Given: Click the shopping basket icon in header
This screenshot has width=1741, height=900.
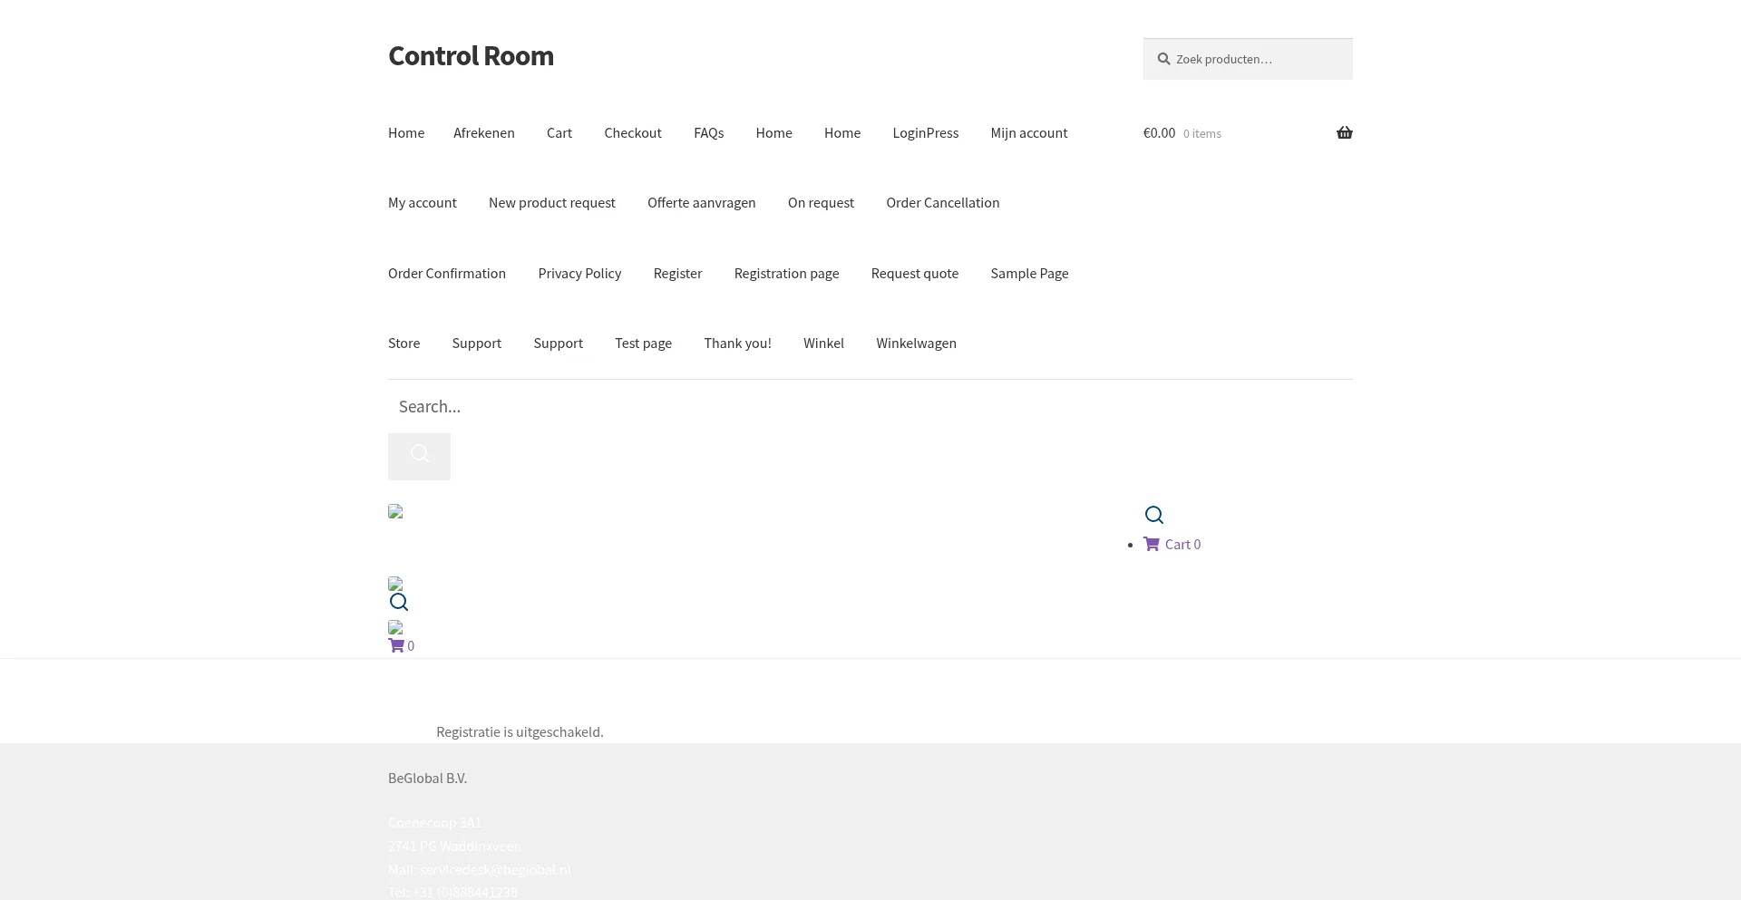Looking at the screenshot, I should click(1344, 133).
